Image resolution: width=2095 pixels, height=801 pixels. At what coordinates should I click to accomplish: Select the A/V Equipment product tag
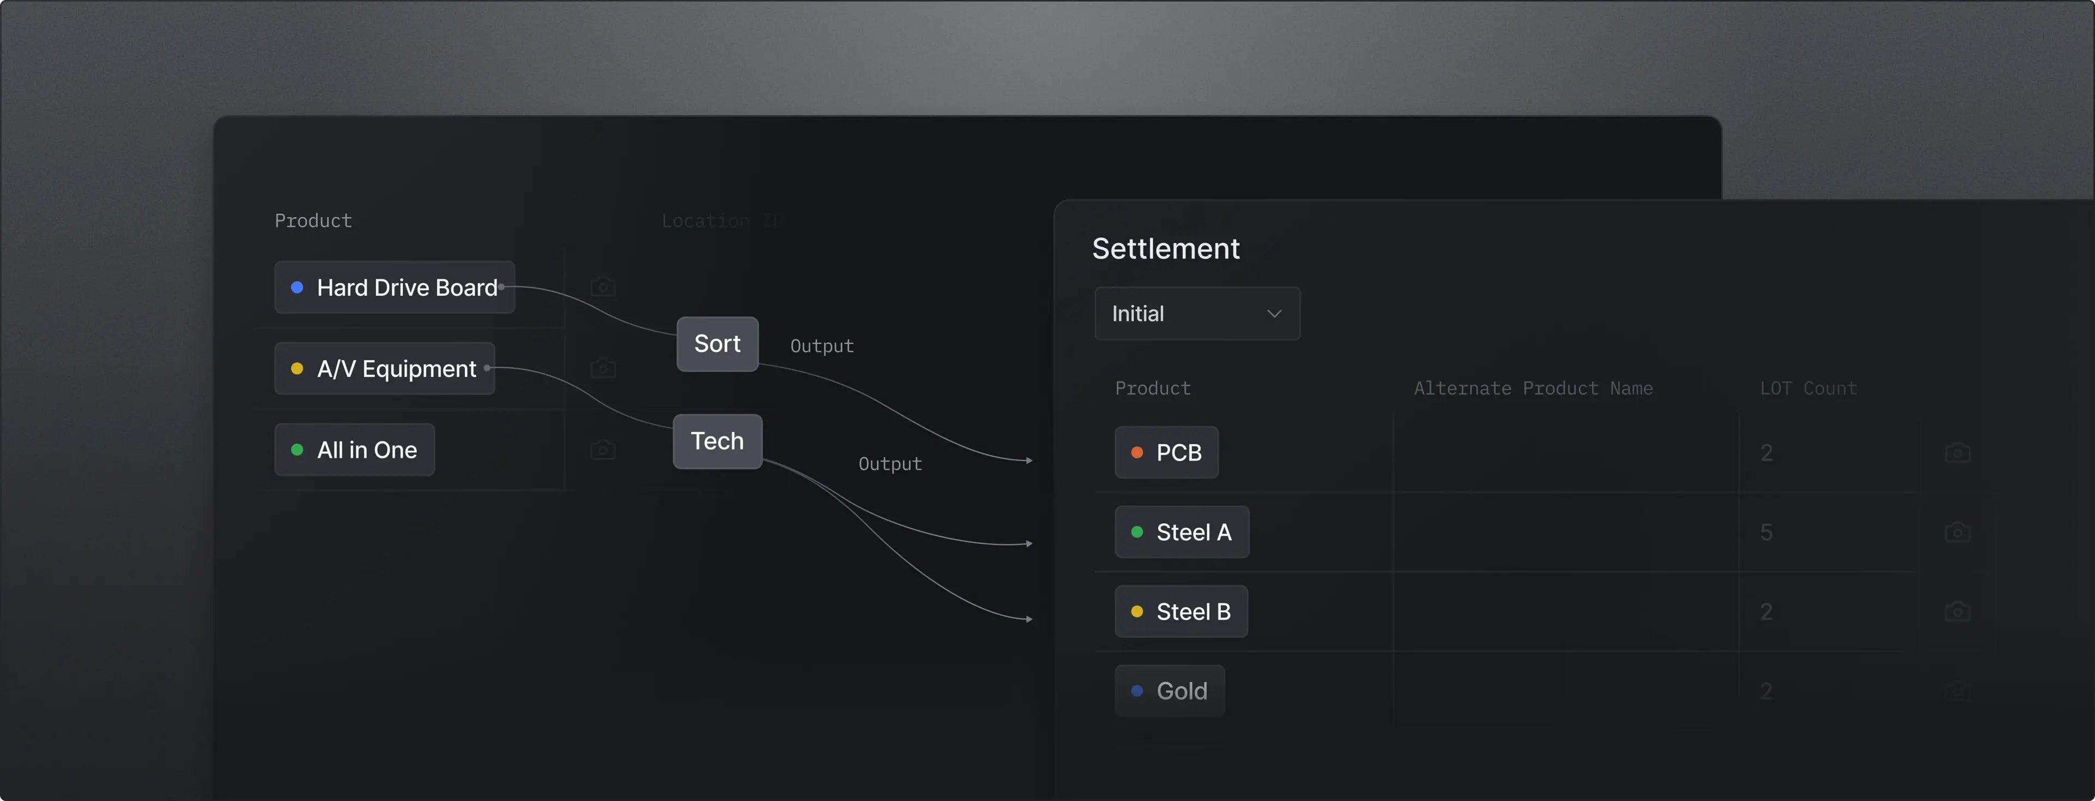click(385, 368)
